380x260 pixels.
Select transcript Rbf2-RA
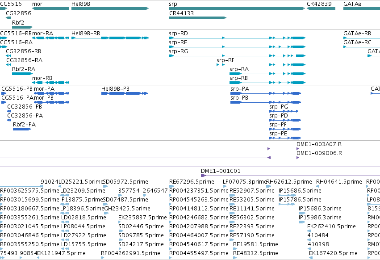22,74
